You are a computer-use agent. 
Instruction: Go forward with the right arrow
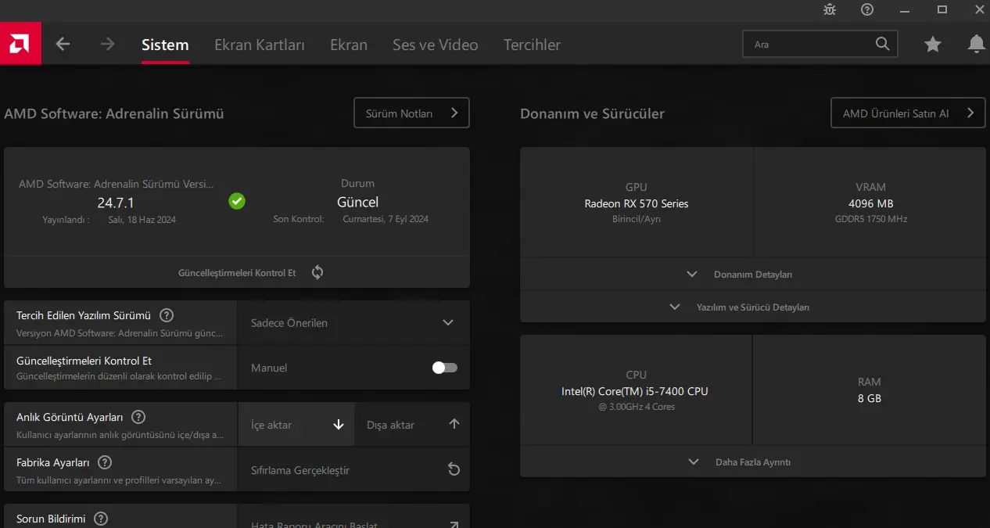(108, 45)
